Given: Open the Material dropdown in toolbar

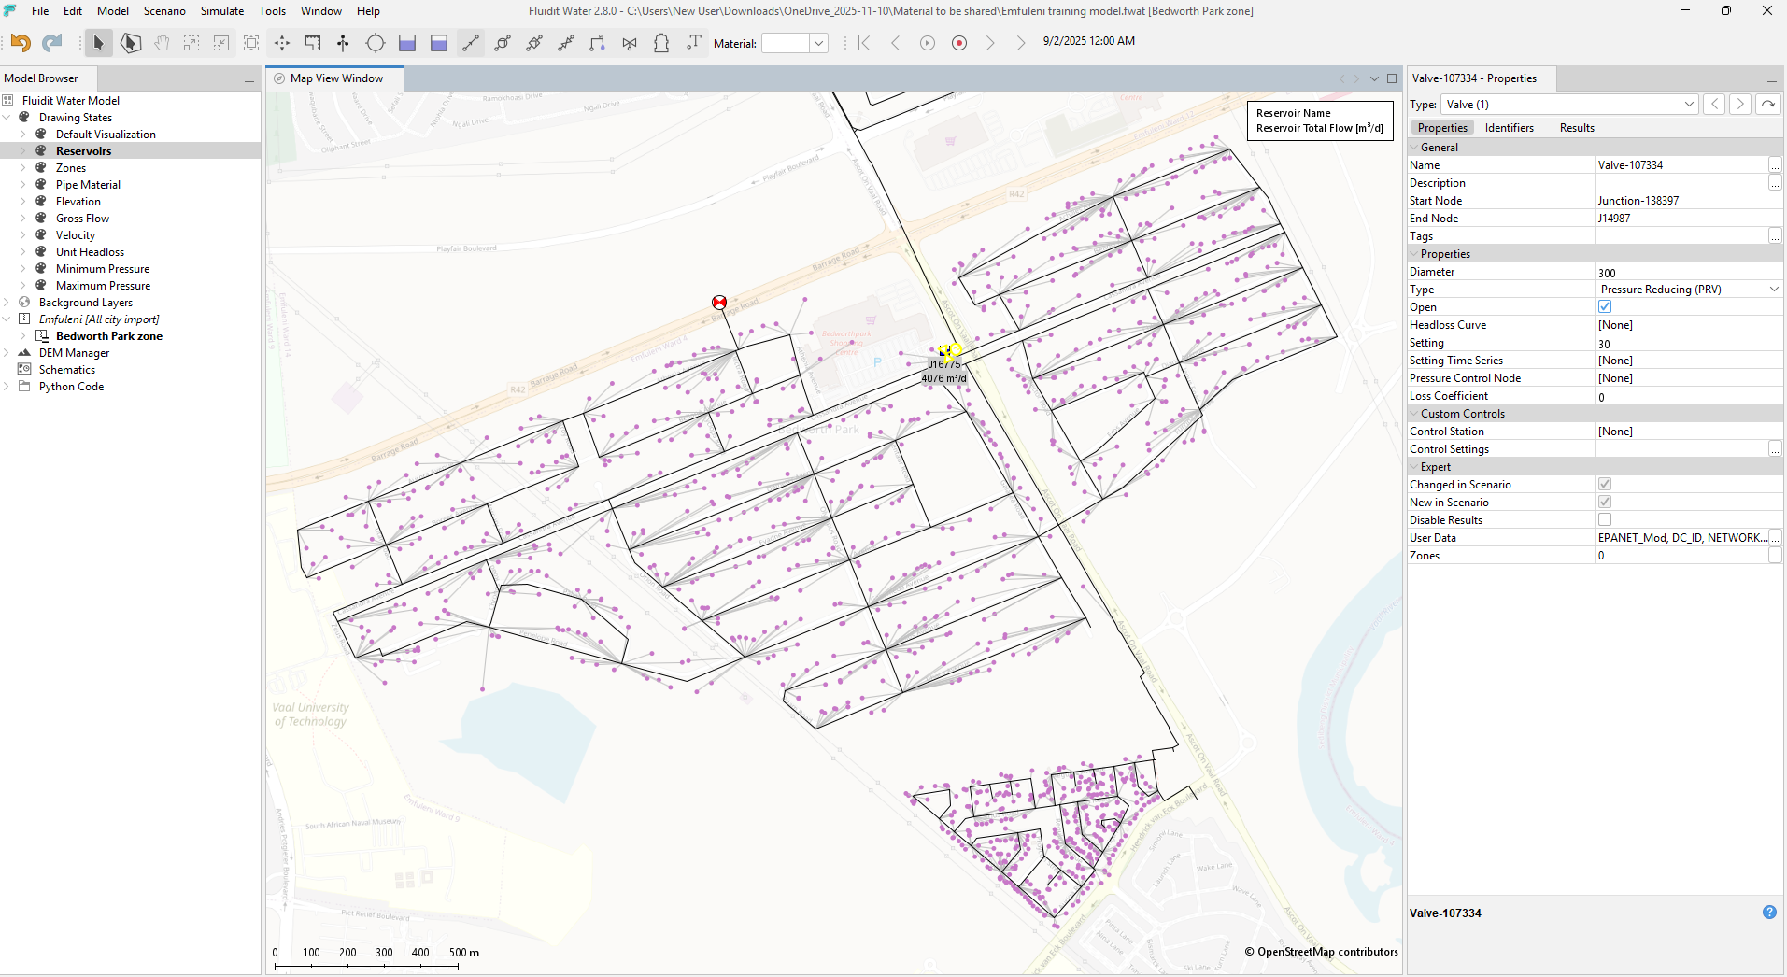Looking at the screenshot, I should point(818,43).
